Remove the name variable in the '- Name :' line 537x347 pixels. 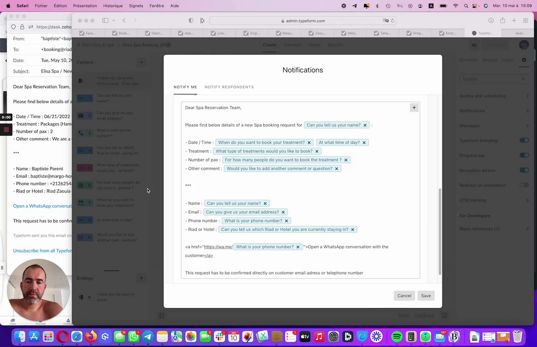[x=265, y=204]
